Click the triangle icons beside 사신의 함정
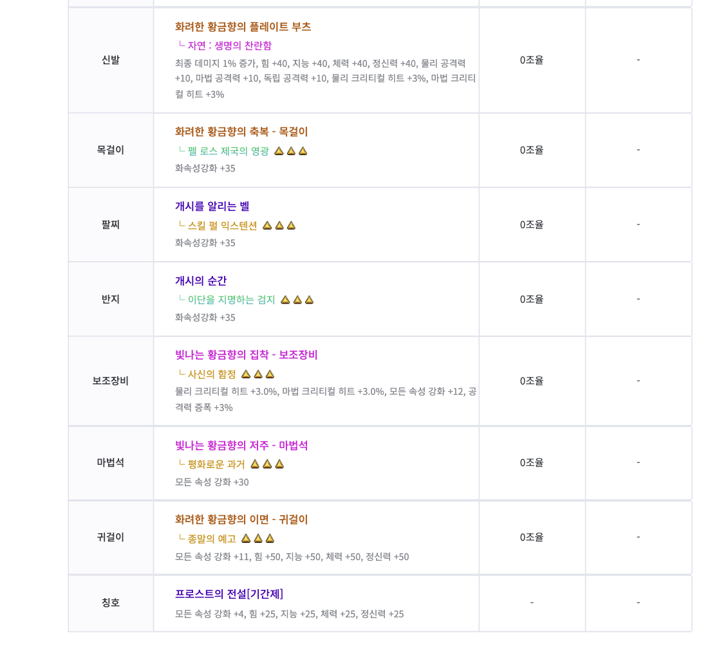Image resolution: width=712 pixels, height=647 pixels. [x=258, y=374]
